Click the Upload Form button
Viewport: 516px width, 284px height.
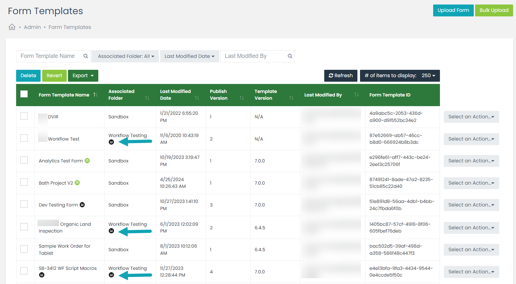453,10
